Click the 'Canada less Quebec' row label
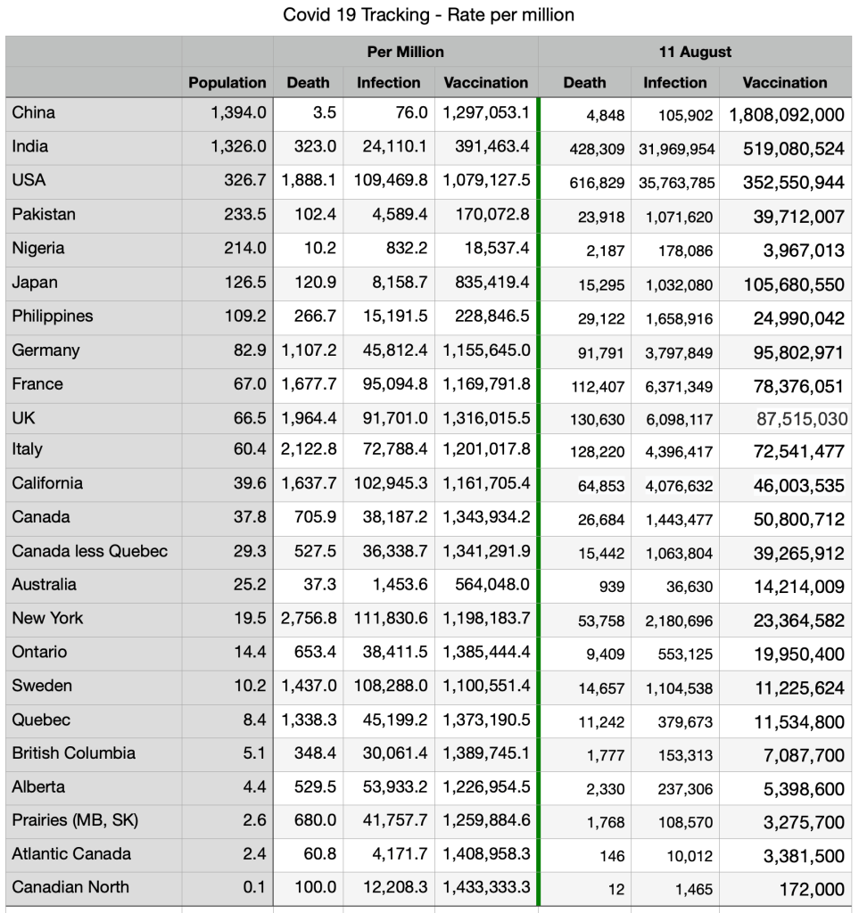859x913 pixels. tap(89, 551)
